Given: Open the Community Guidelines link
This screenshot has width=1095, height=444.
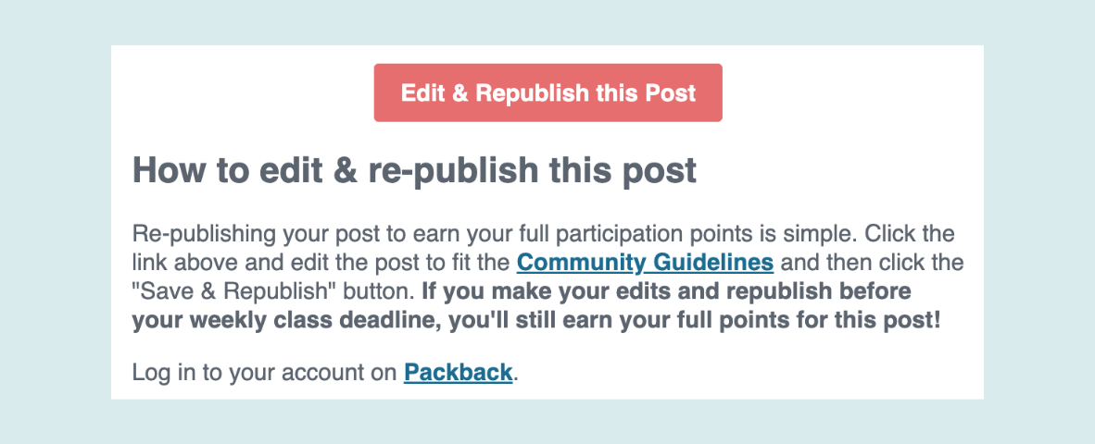Looking at the screenshot, I should click(x=645, y=263).
